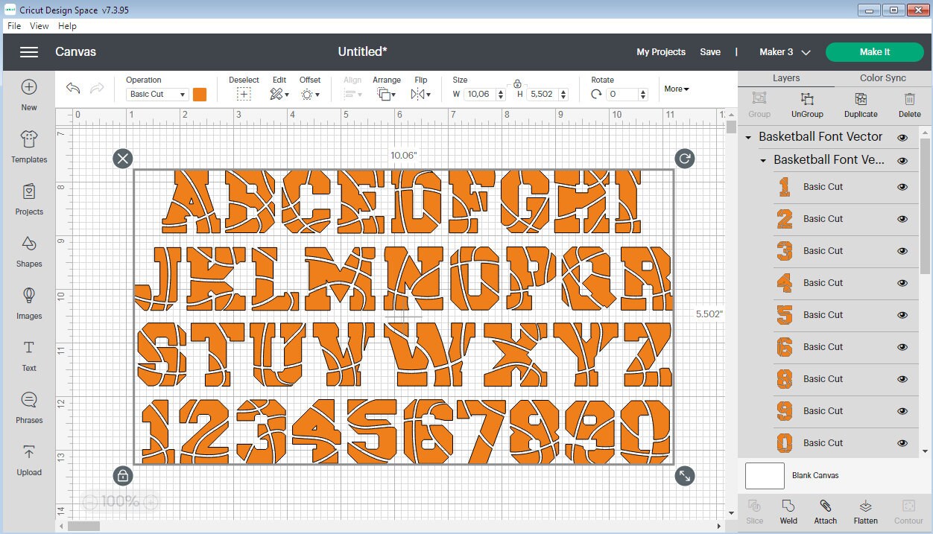The width and height of the screenshot is (933, 534).
Task: Click the Undo arrow
Action: pos(72,88)
